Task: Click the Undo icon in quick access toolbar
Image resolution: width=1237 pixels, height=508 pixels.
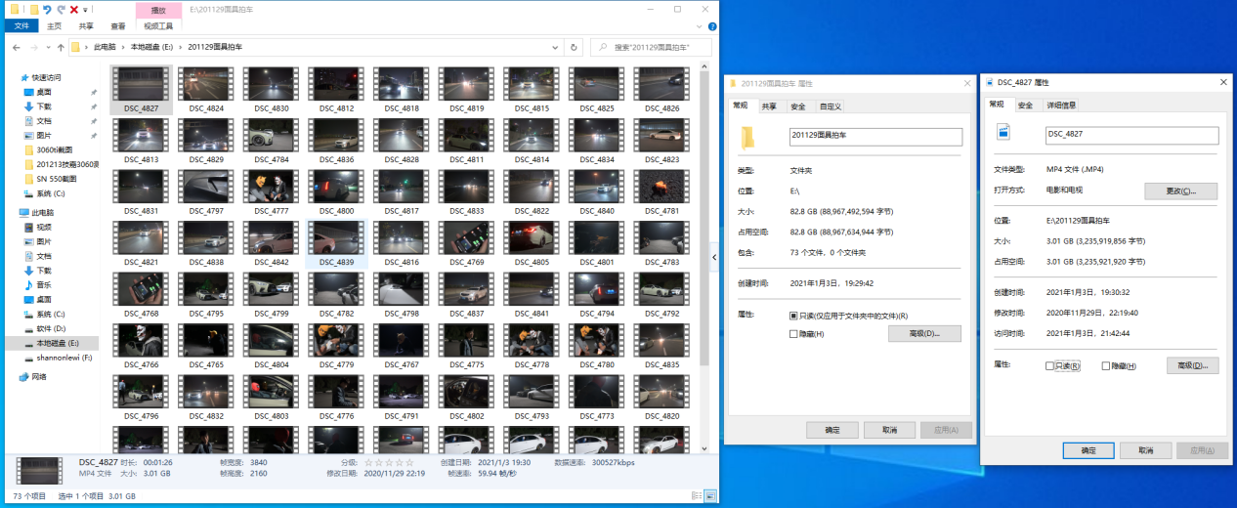Action: point(47,9)
